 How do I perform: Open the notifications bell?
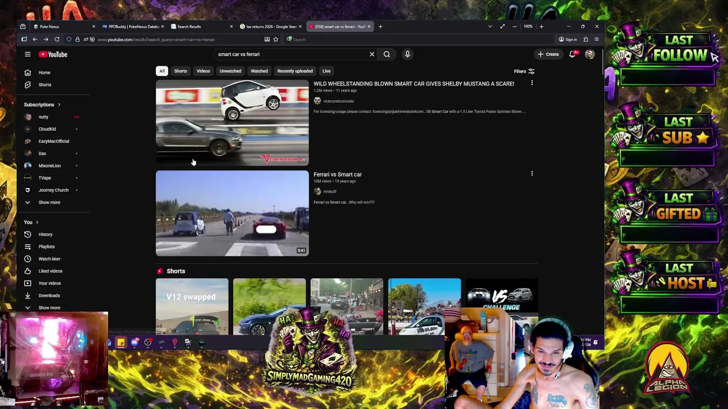[573, 54]
